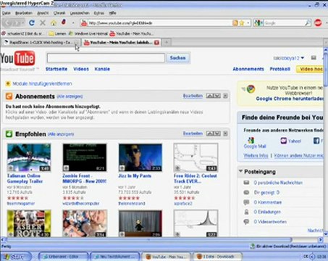Click the orange Abonnements module icon
The width and height of the screenshot is (328, 261).
click(x=9, y=96)
